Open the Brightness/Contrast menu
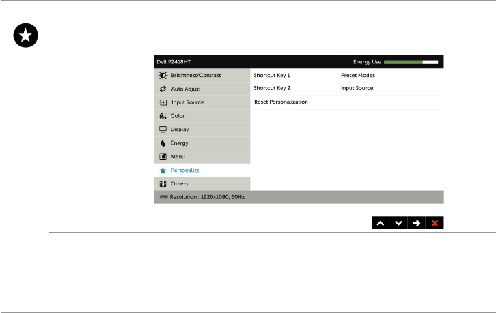Viewport: 496px width, 313px height. [202, 76]
